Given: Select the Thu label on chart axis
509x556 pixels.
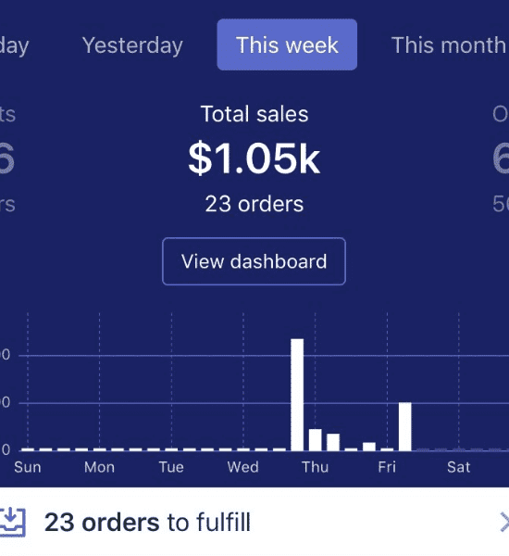Looking at the screenshot, I should 315,467.
